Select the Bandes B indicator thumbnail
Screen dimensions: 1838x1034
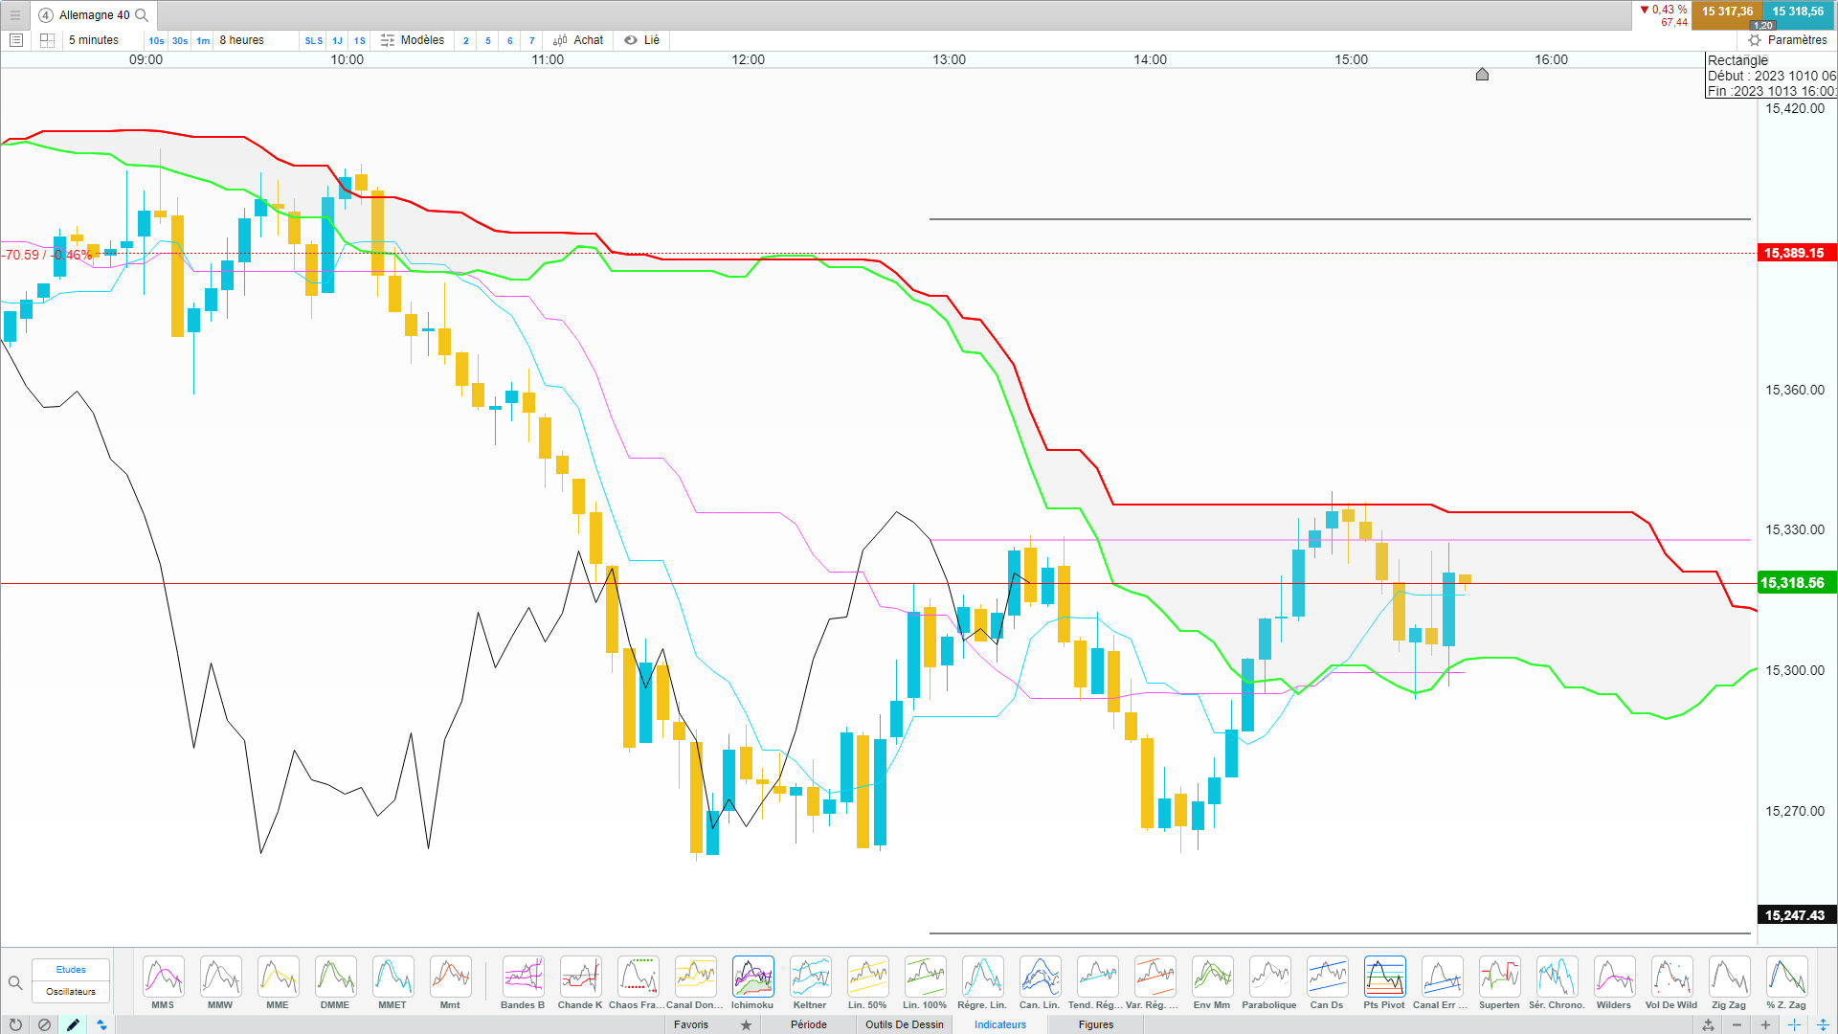(523, 978)
